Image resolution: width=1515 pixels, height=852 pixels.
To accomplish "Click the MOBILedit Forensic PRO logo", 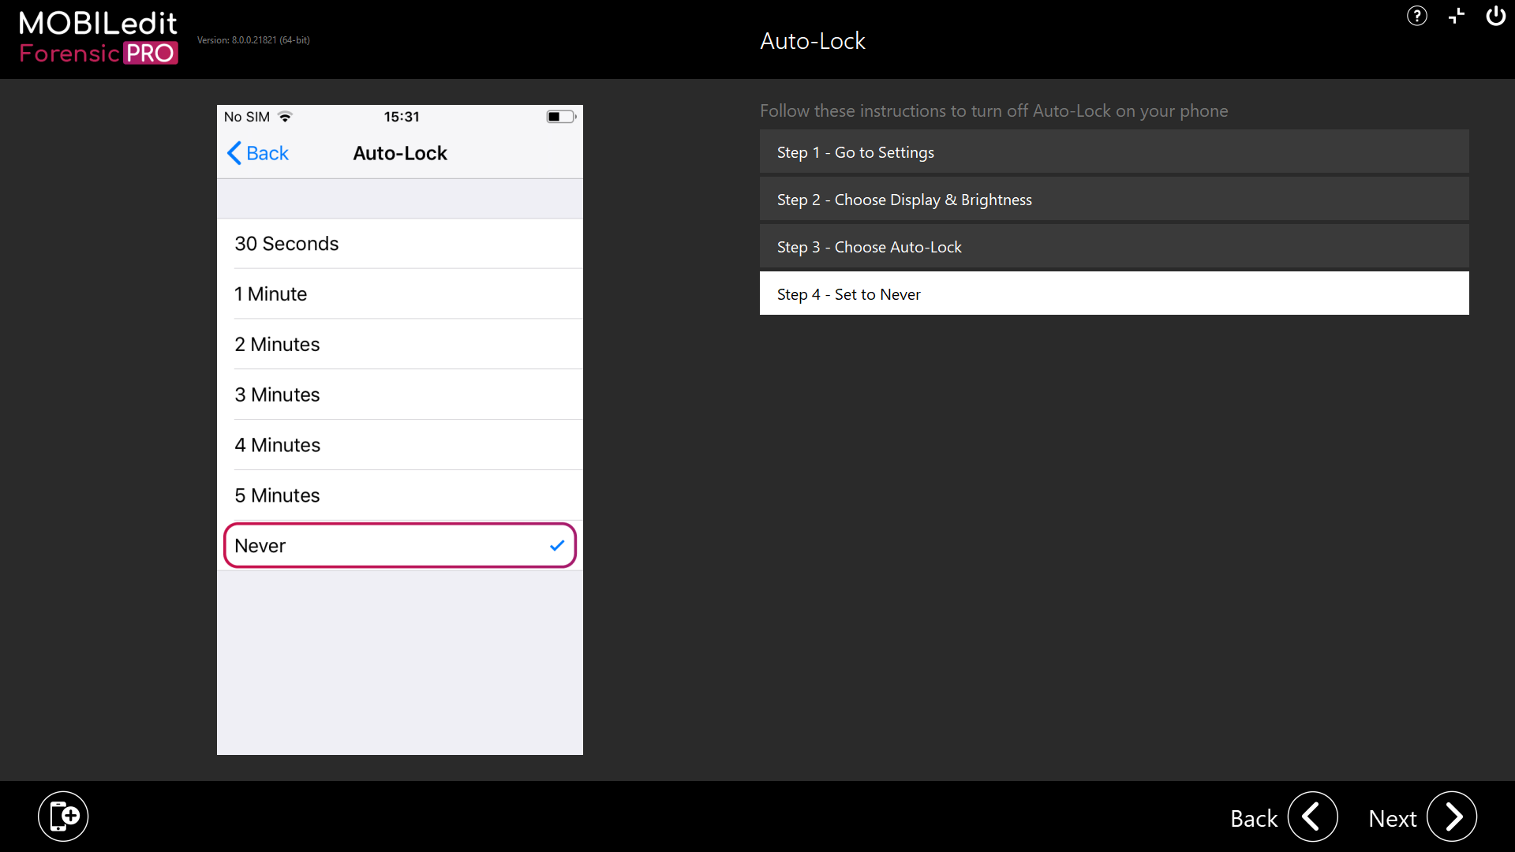I will tap(99, 38).
